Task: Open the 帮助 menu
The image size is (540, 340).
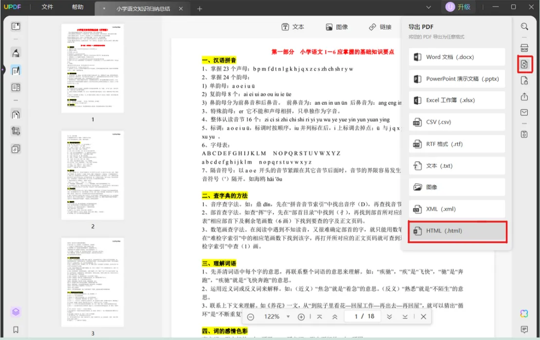Action: click(x=77, y=7)
